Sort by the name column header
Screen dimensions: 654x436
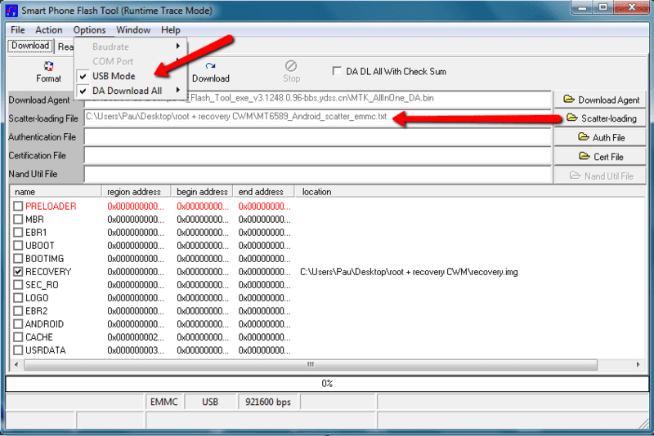click(56, 192)
